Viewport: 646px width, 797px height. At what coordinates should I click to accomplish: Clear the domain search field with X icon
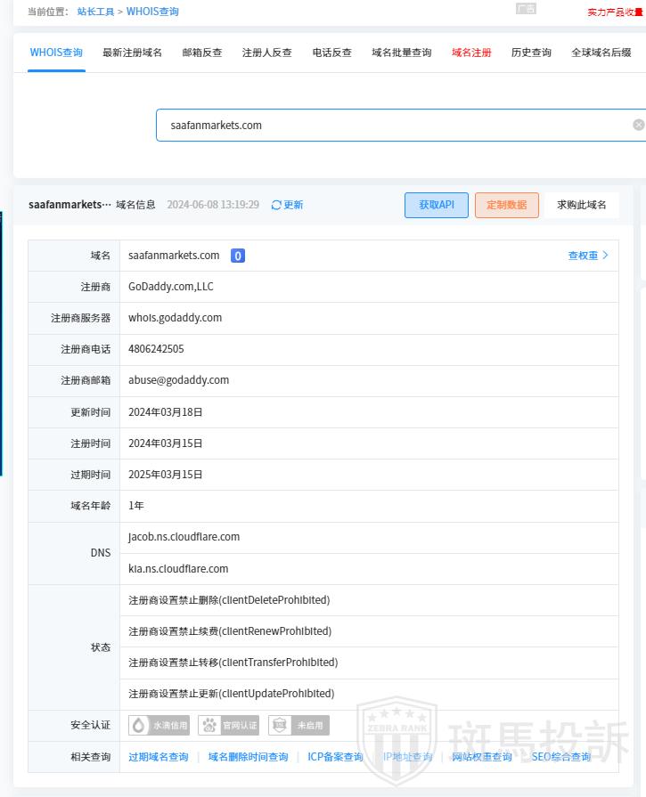coord(638,125)
